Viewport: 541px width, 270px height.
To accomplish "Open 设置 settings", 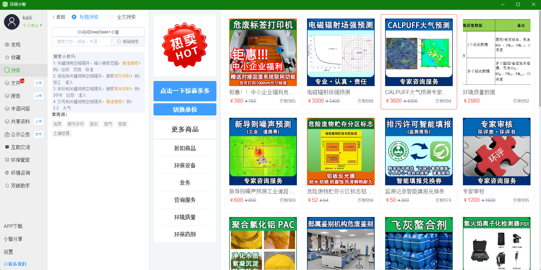I will click(x=8, y=252).
